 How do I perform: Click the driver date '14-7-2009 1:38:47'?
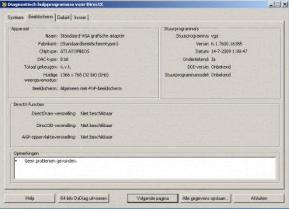click(x=229, y=52)
